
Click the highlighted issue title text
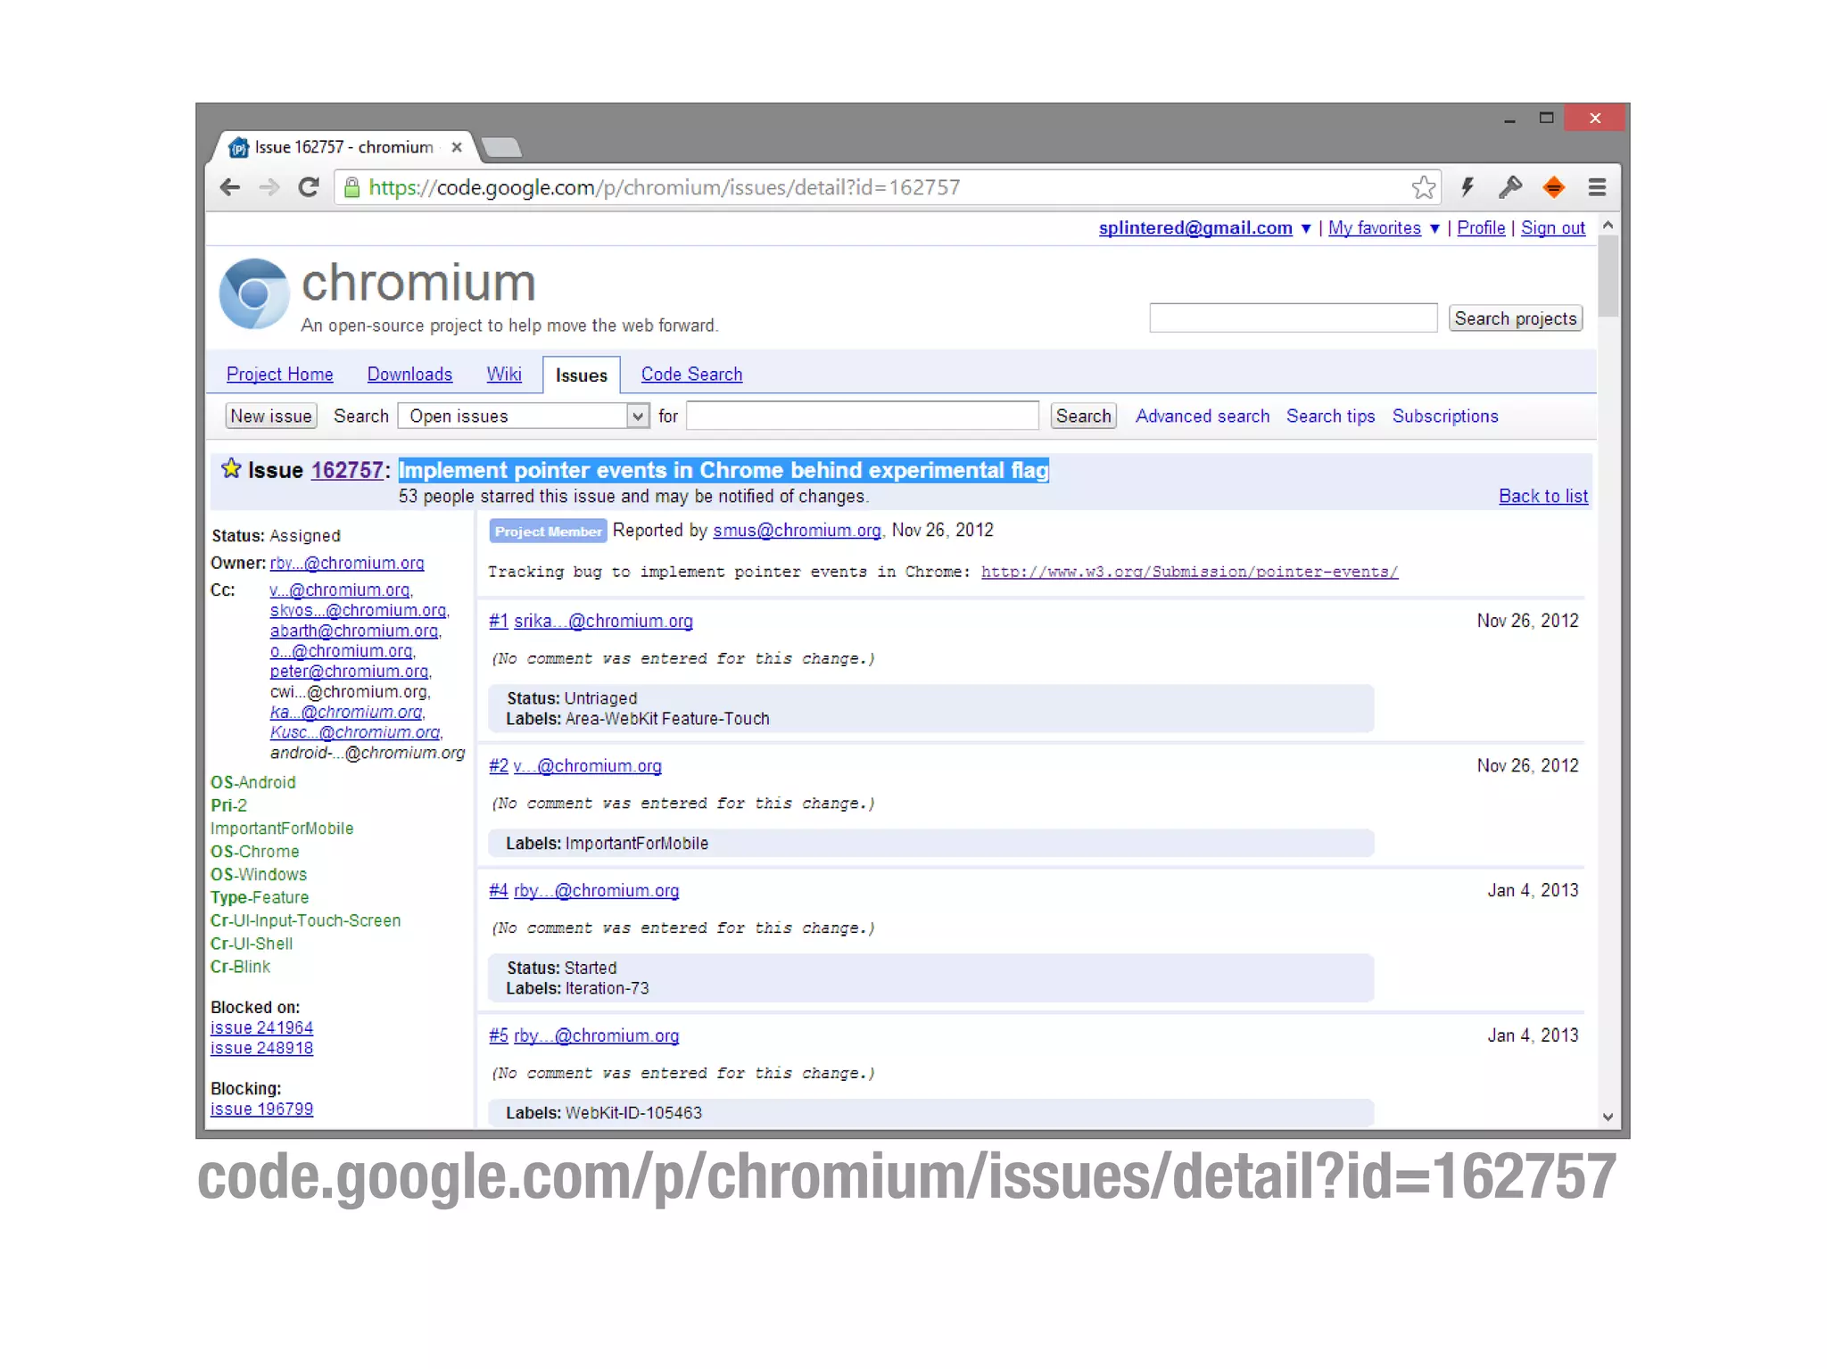[x=723, y=471]
